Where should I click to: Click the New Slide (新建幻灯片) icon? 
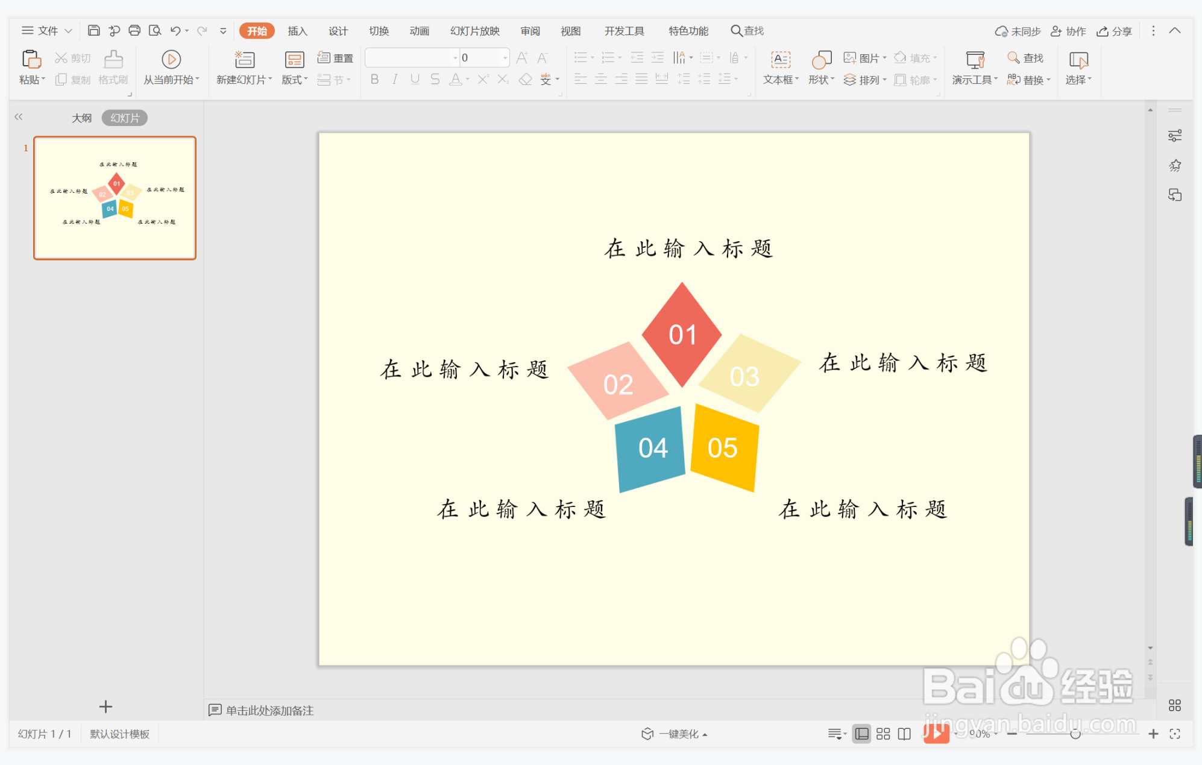[245, 60]
